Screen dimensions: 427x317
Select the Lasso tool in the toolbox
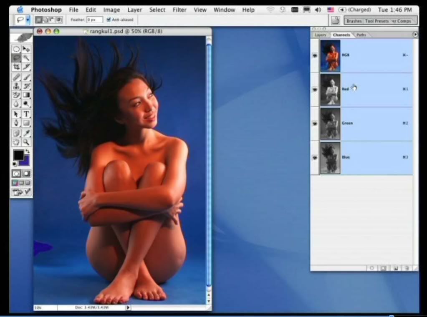point(16,58)
